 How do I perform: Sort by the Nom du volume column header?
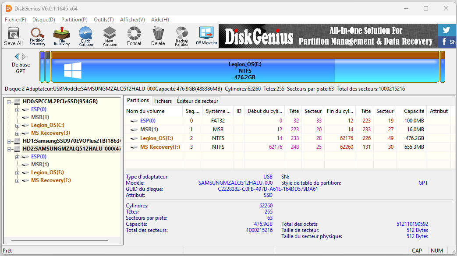[x=153, y=111]
